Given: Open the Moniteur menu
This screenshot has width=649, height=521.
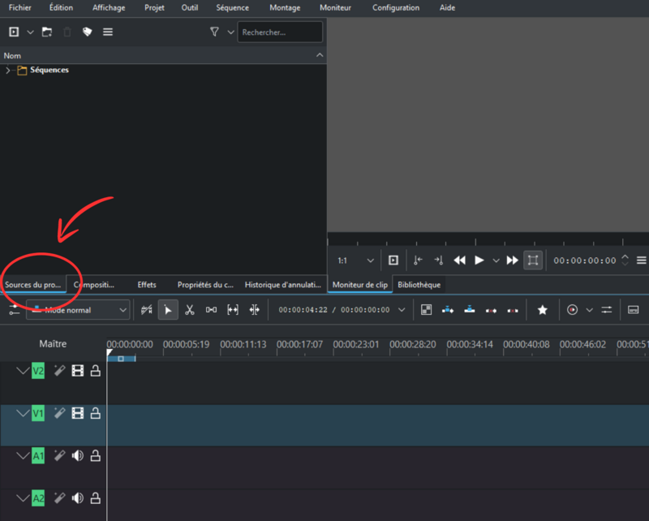Looking at the screenshot, I should click(335, 7).
